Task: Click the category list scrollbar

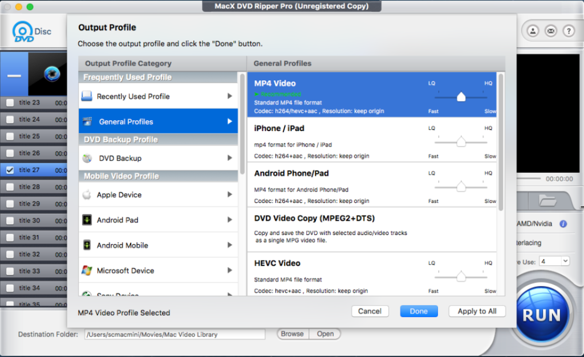Action: click(242, 124)
